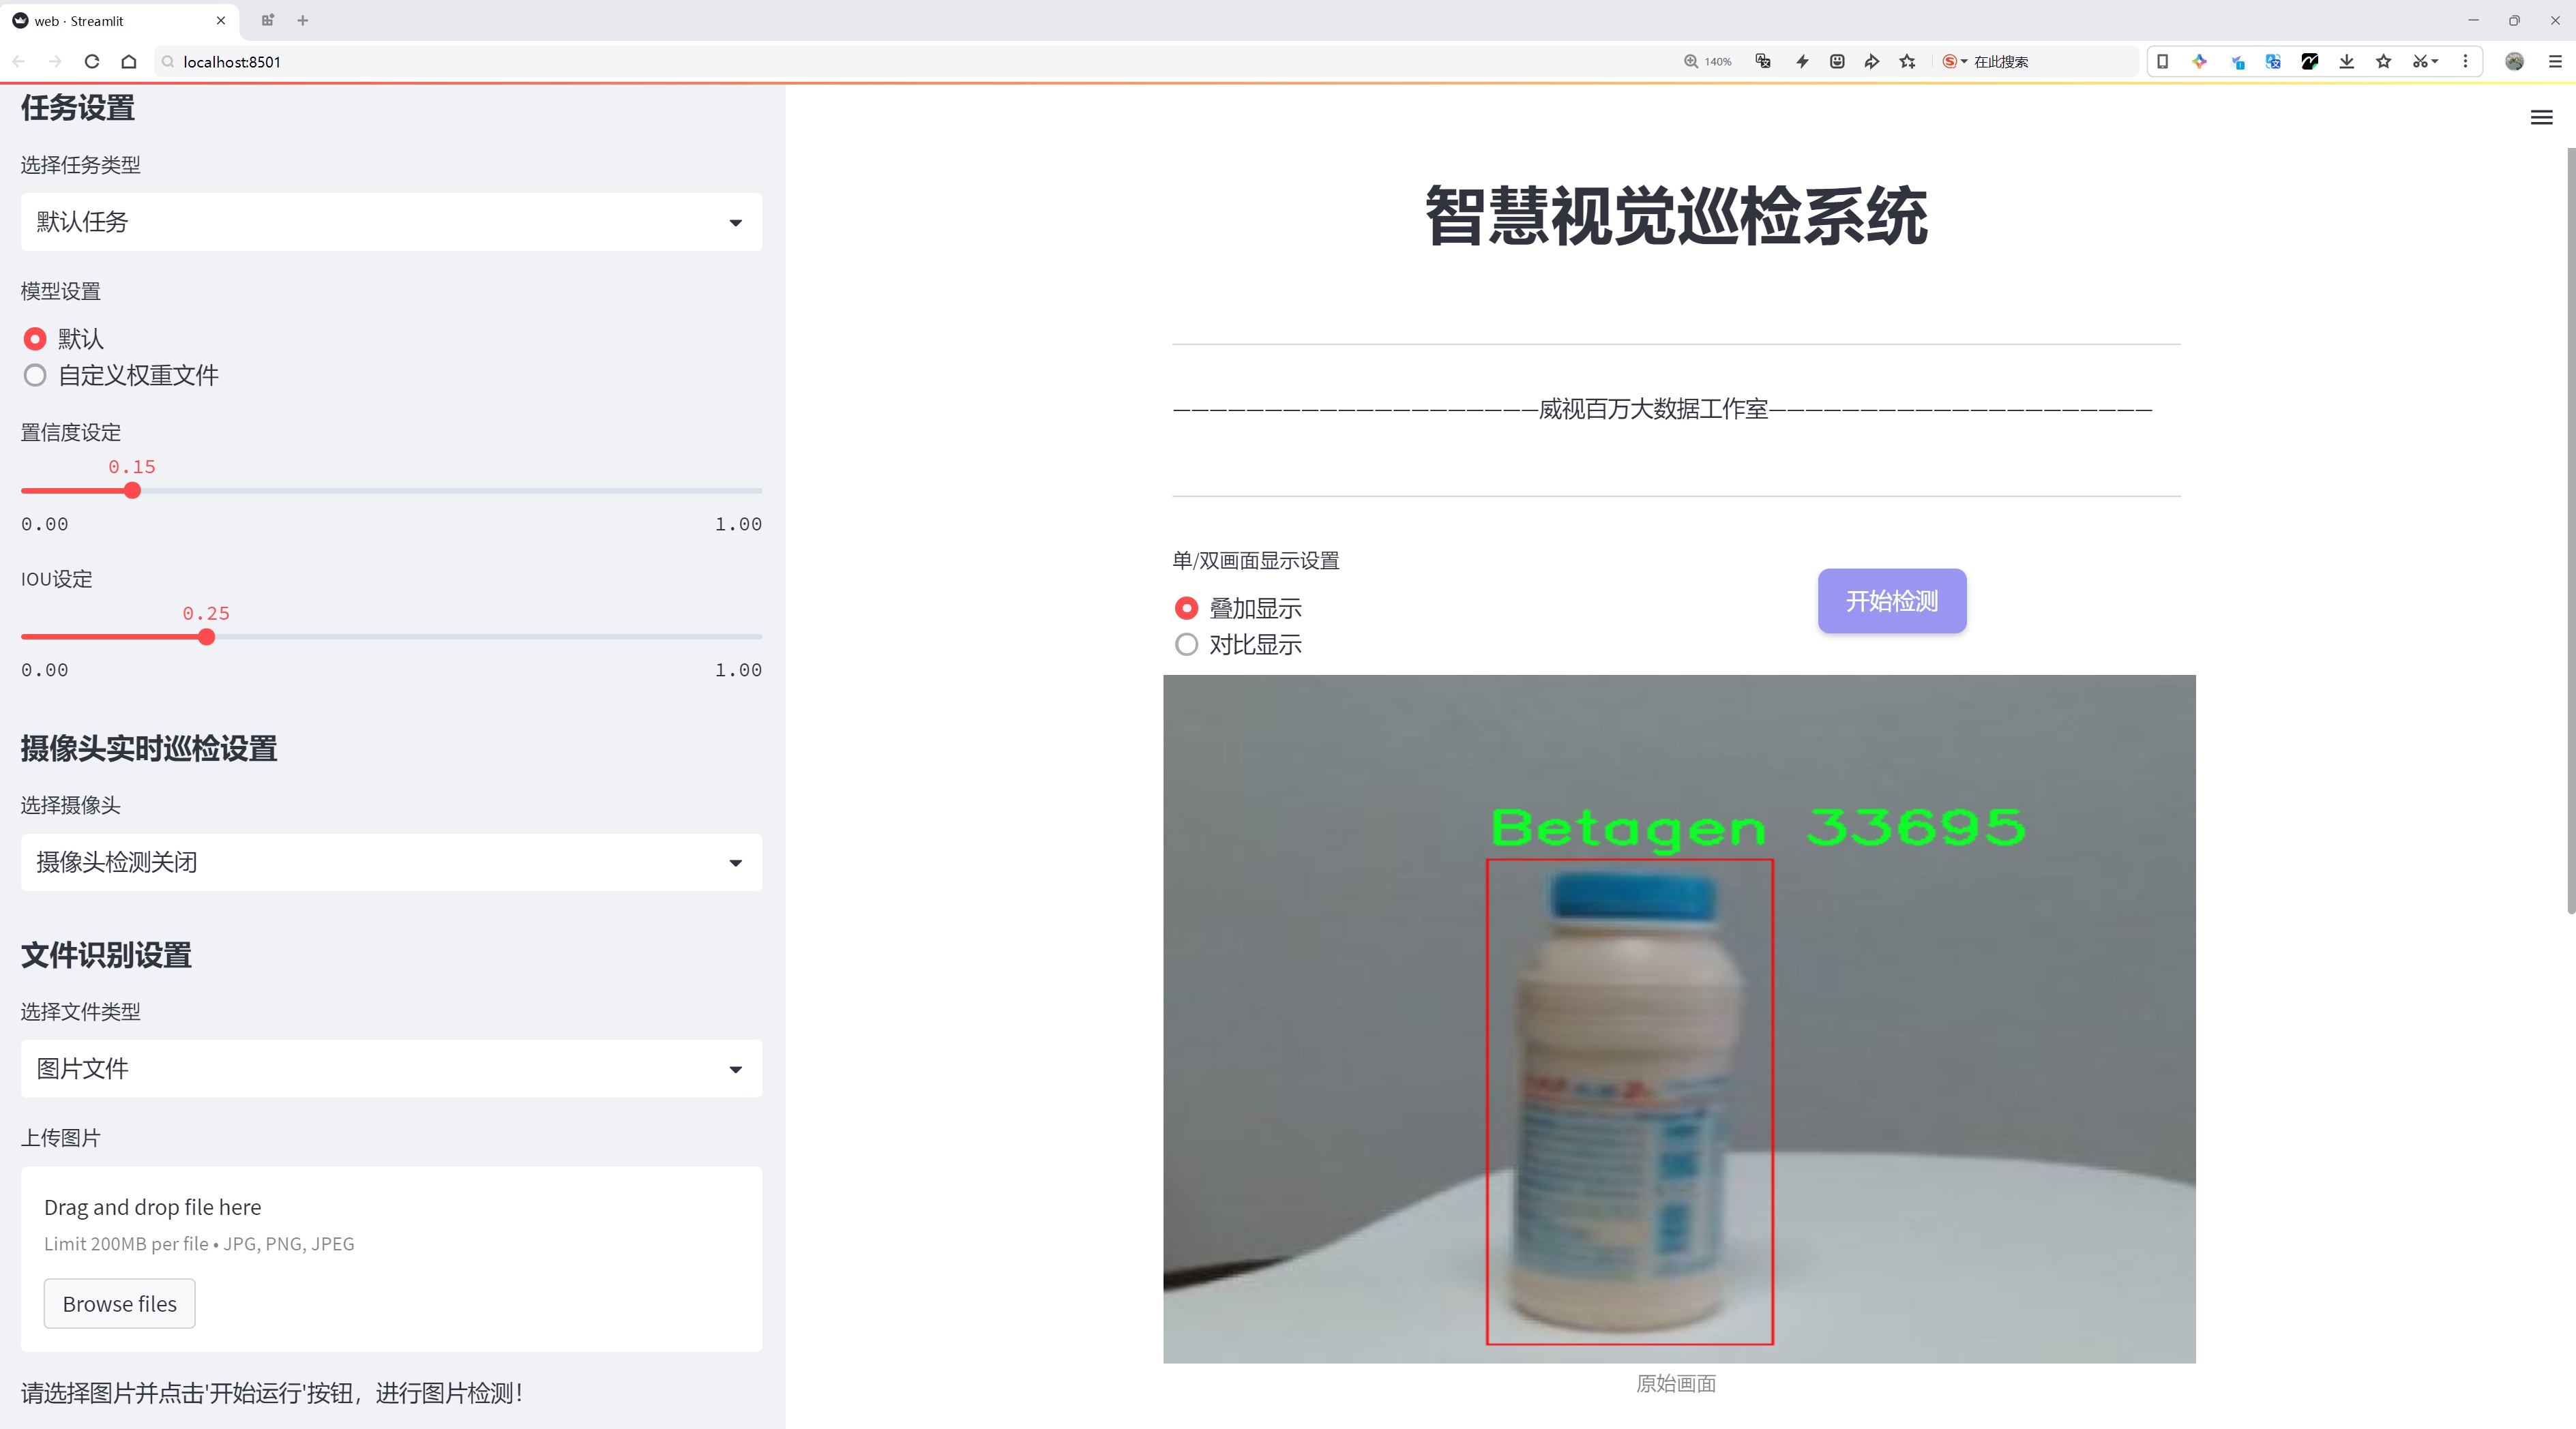2576x1429 pixels.
Task: Click the browser forward arrow
Action: point(55,62)
